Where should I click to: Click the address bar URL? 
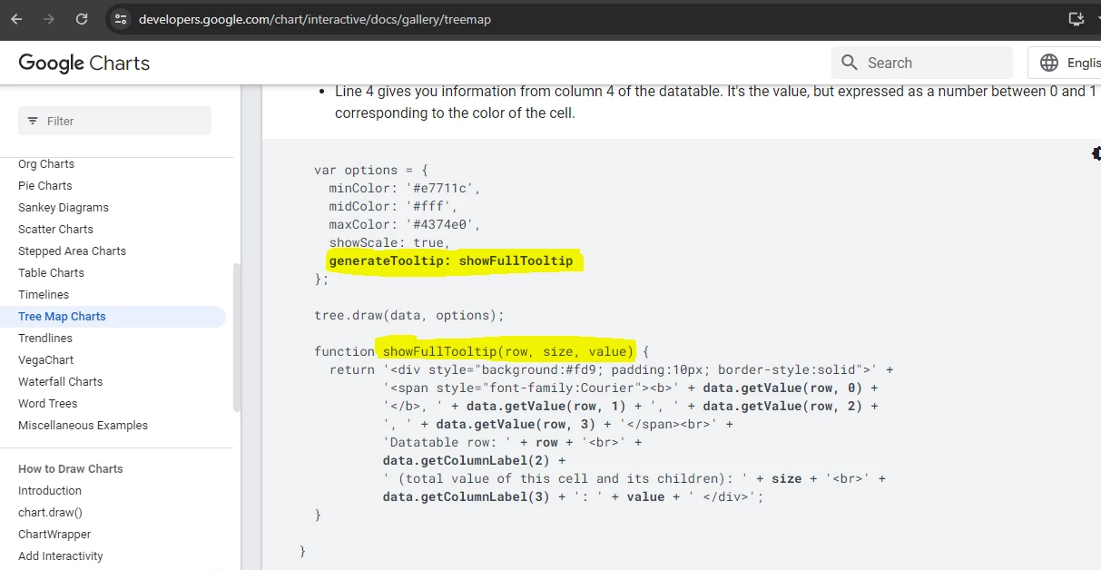click(x=314, y=19)
